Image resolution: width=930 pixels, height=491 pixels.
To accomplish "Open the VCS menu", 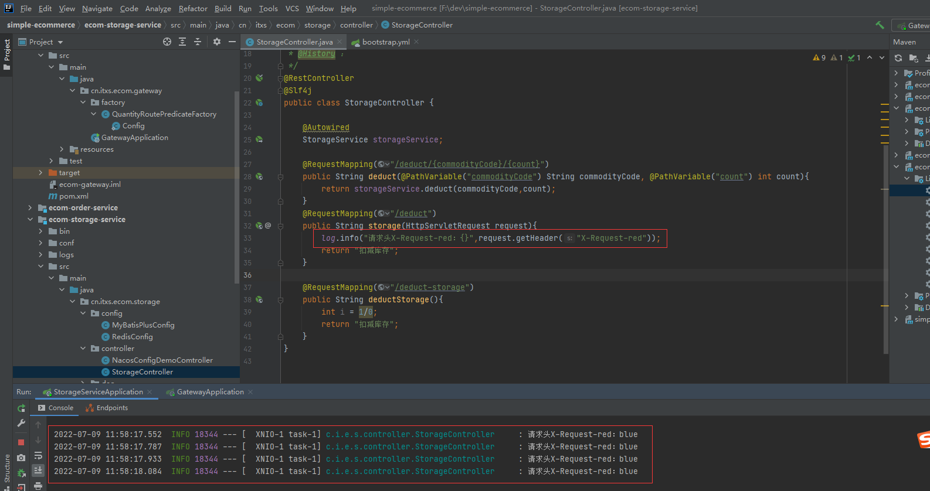I will (292, 8).
